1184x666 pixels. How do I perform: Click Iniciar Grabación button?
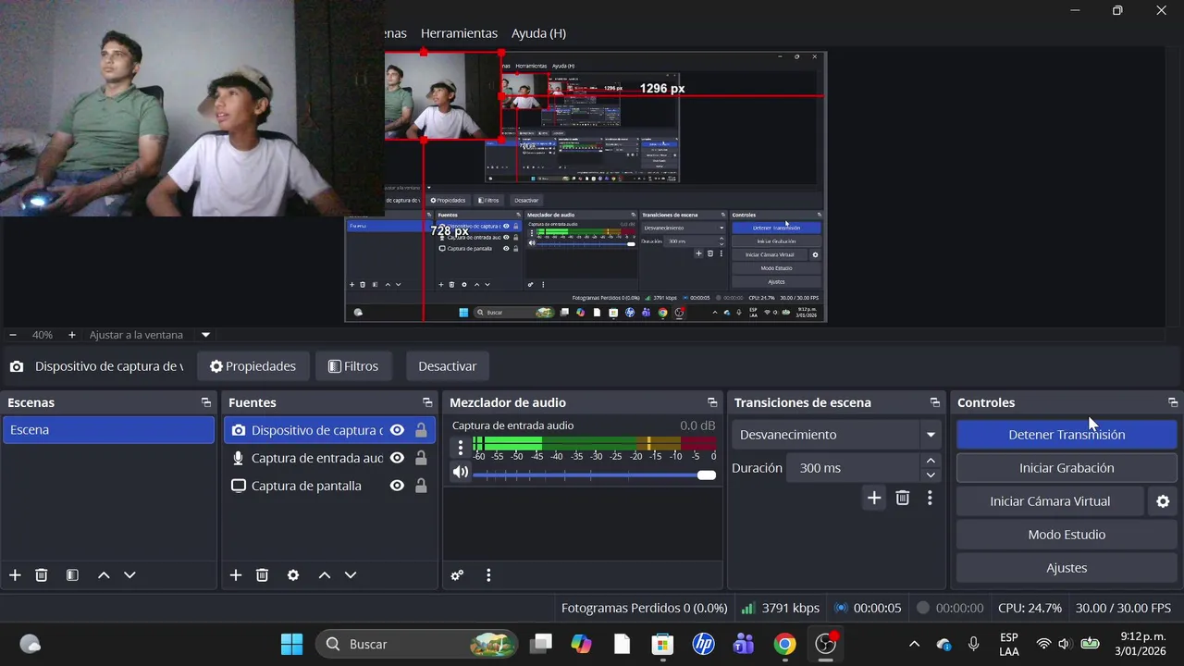tap(1067, 468)
